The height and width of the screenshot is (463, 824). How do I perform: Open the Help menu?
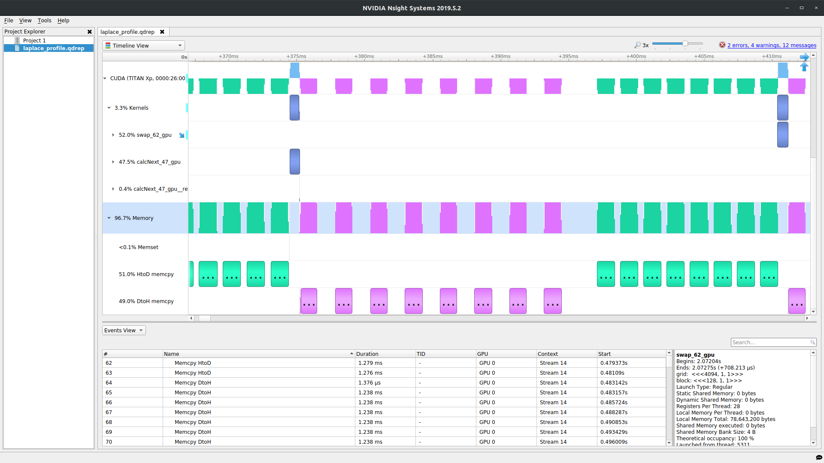tap(63, 20)
